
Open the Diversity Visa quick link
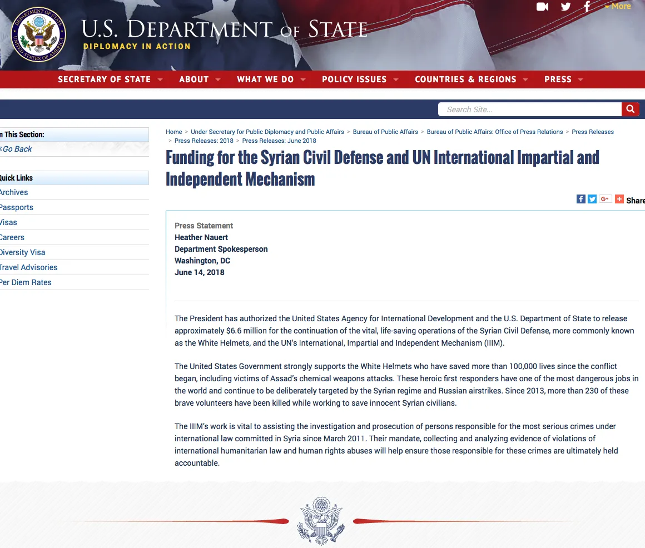(x=22, y=252)
